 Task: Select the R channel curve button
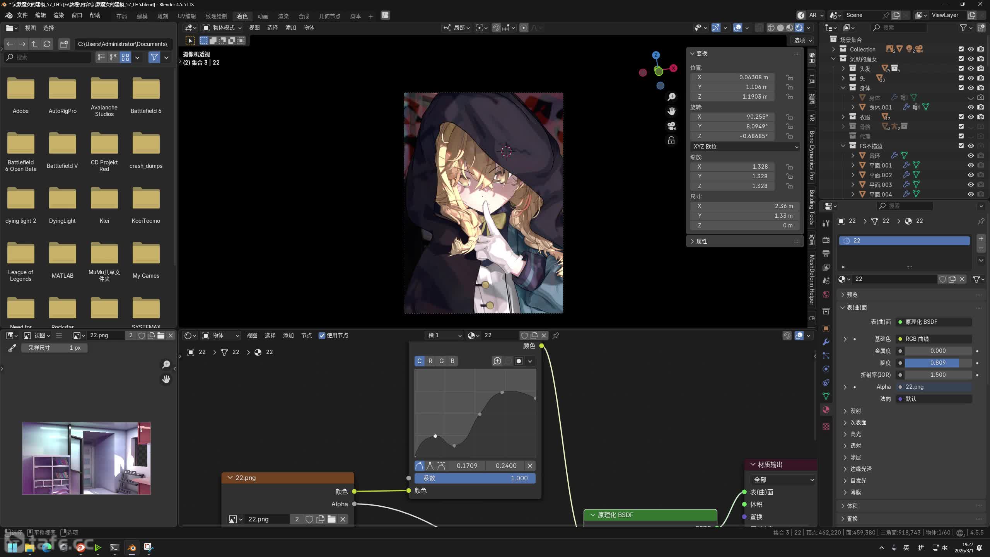click(430, 361)
